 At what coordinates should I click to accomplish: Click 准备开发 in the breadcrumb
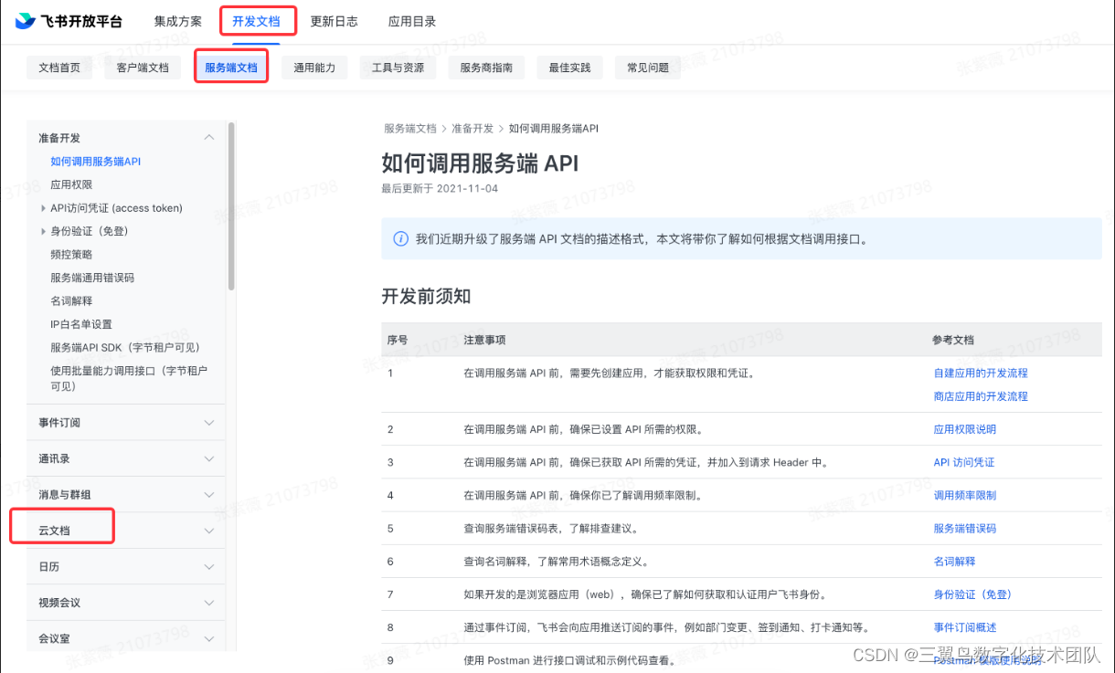(473, 129)
